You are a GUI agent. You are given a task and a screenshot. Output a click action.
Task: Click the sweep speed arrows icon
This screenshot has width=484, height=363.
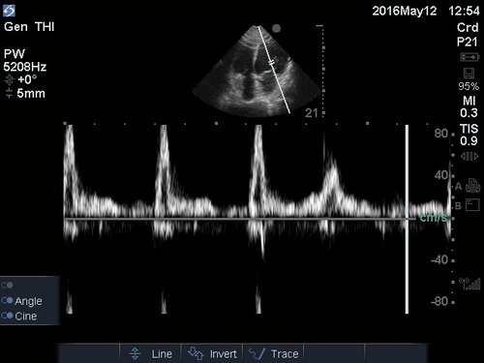point(469,157)
